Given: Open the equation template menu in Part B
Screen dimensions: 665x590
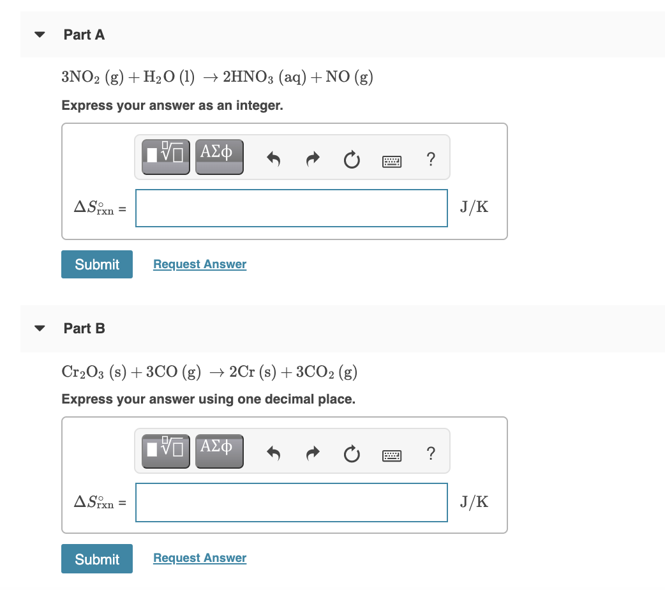Looking at the screenshot, I should coord(165,451).
